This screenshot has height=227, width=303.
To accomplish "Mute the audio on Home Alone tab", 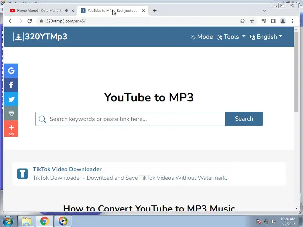I will point(67,11).
